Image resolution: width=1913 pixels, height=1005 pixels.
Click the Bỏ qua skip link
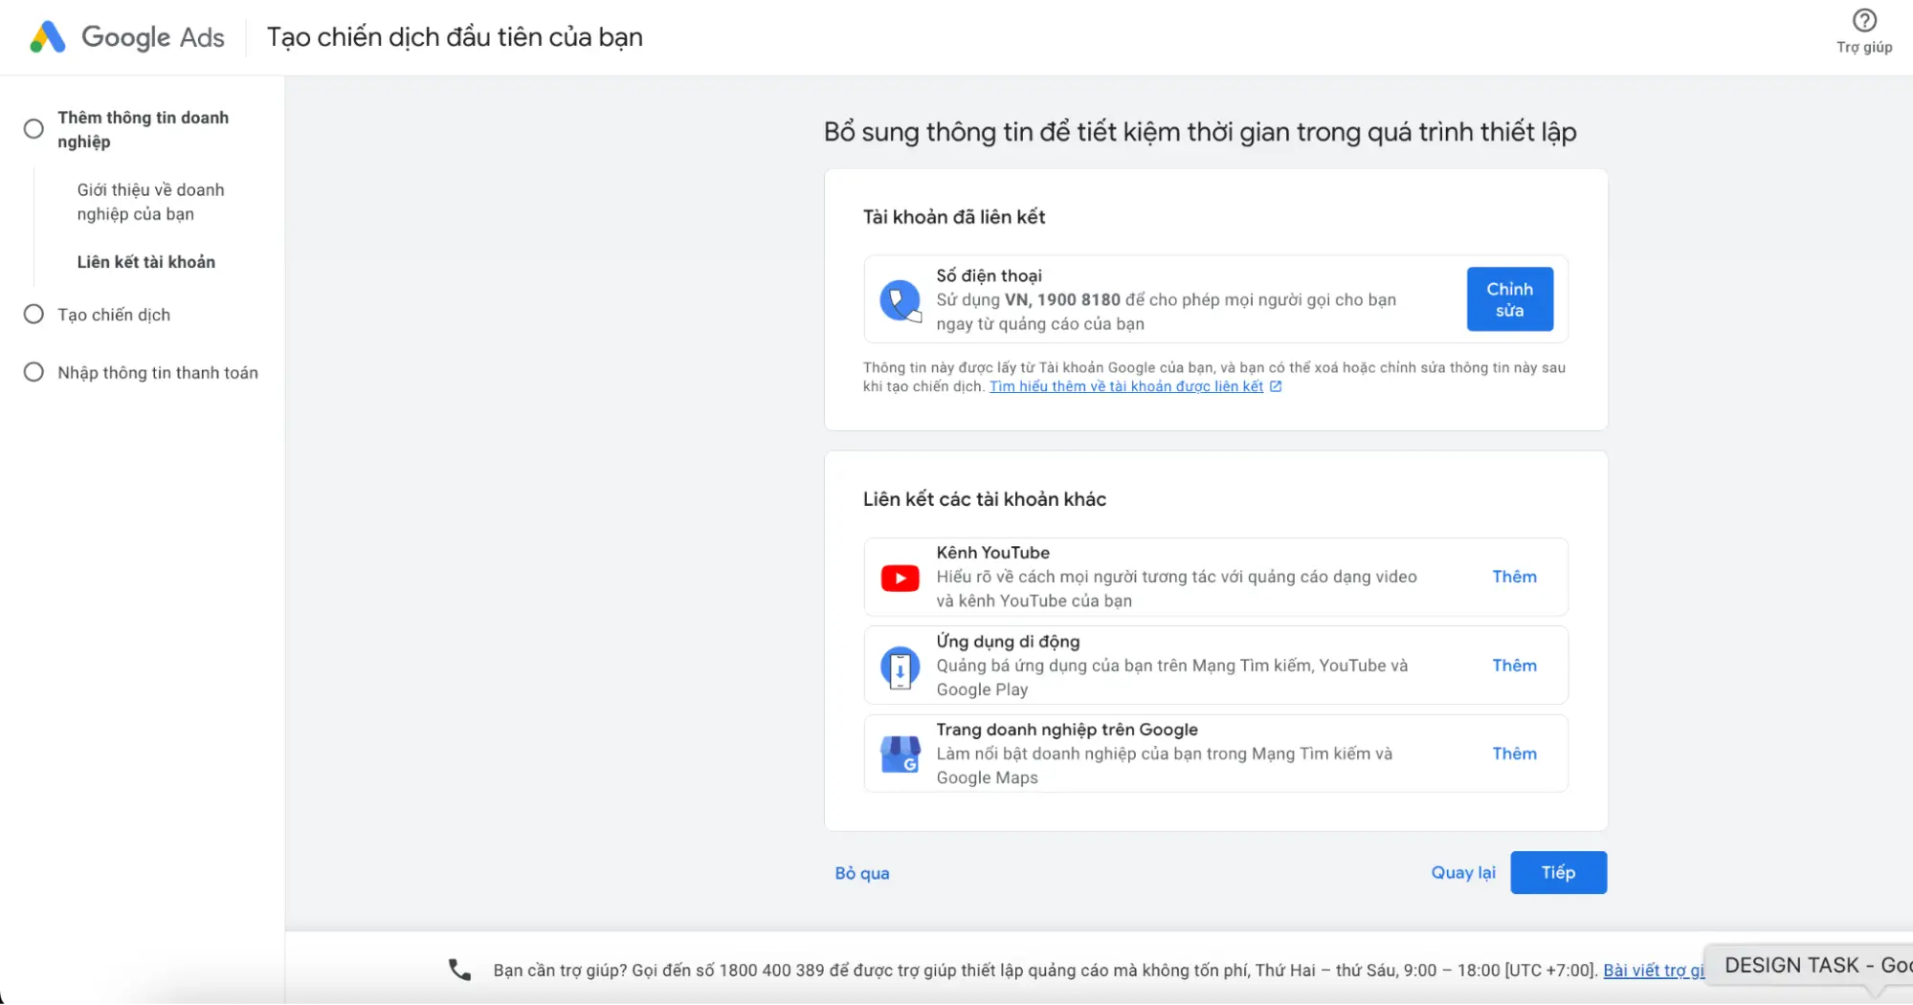point(862,873)
